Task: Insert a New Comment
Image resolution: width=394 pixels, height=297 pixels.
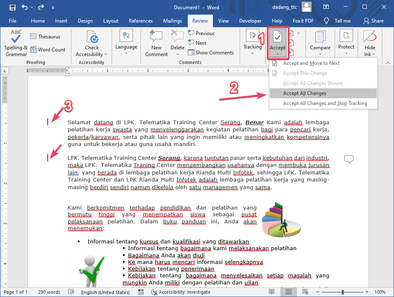Action: (156, 42)
